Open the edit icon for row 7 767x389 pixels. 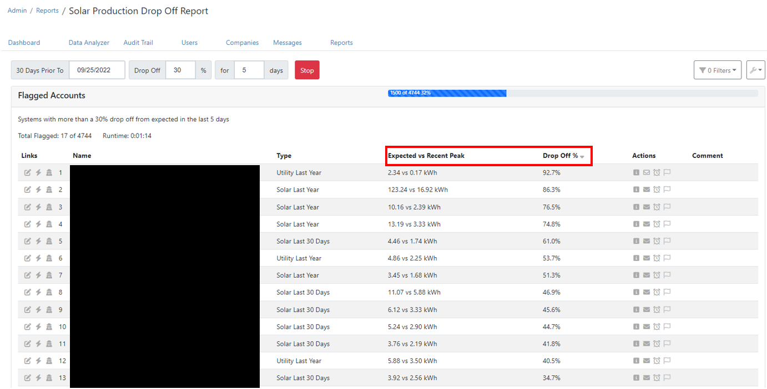click(28, 275)
